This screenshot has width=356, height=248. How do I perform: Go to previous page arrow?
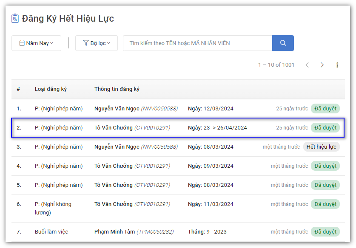307,65
